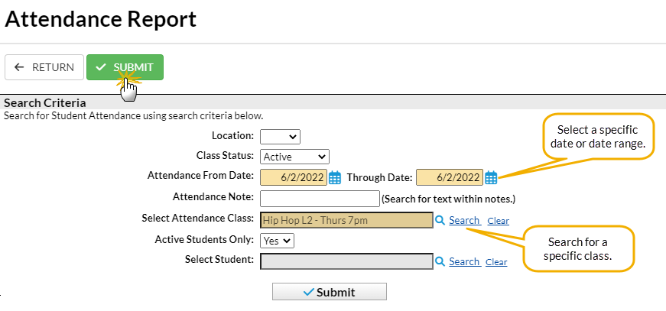666x311 pixels.
Task: Click the Select Student field
Action: [x=346, y=261]
